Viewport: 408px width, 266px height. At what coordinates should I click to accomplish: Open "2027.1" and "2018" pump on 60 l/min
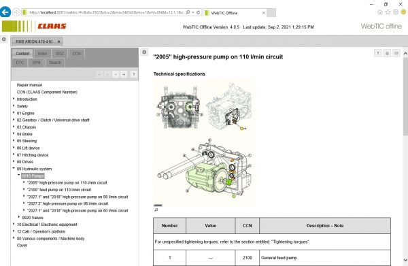click(78, 211)
